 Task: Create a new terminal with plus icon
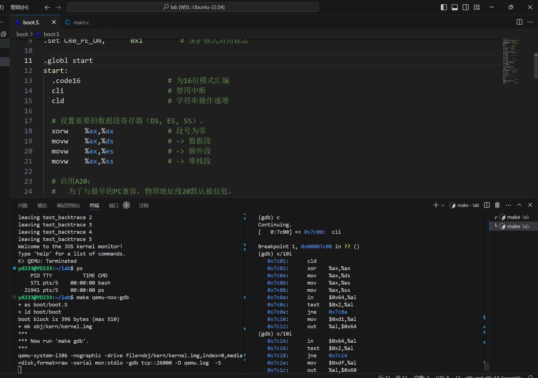(x=436, y=205)
